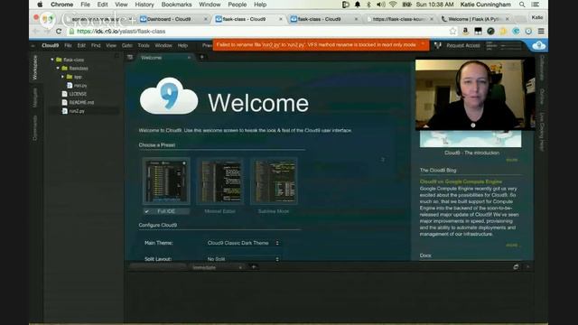Click the Bluetooth icon in menu bar

368,5
